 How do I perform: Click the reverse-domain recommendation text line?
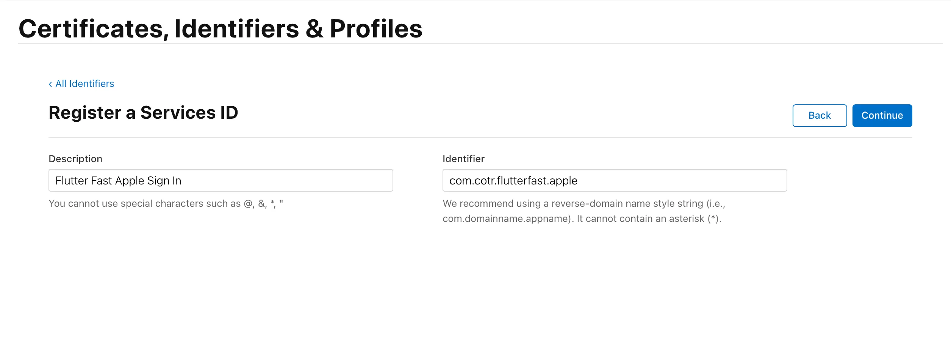[x=584, y=203]
